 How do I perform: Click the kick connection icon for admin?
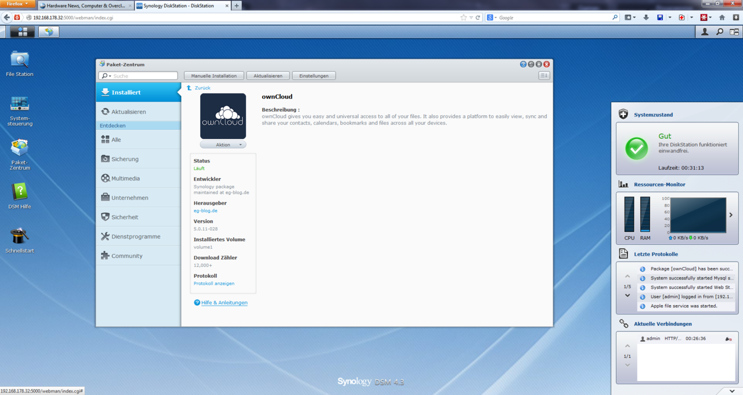[x=728, y=339]
